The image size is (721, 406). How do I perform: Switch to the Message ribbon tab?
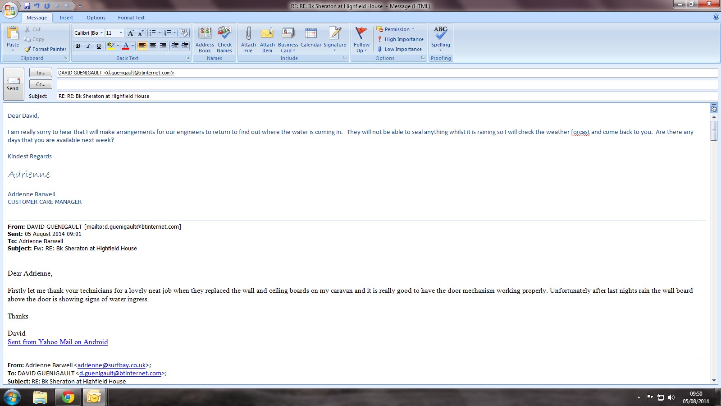pyautogui.click(x=37, y=18)
